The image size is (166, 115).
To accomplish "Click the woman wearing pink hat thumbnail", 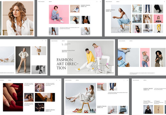I will (x=137, y=28).
